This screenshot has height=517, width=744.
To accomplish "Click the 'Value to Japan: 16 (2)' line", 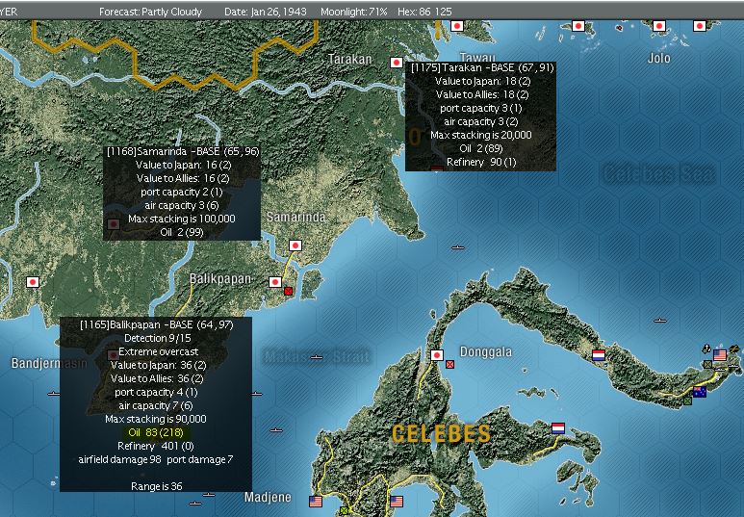I will pos(183,165).
